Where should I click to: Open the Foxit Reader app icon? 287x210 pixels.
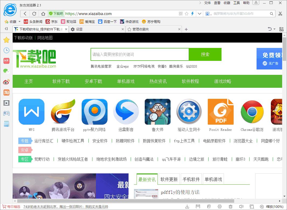click(220, 112)
